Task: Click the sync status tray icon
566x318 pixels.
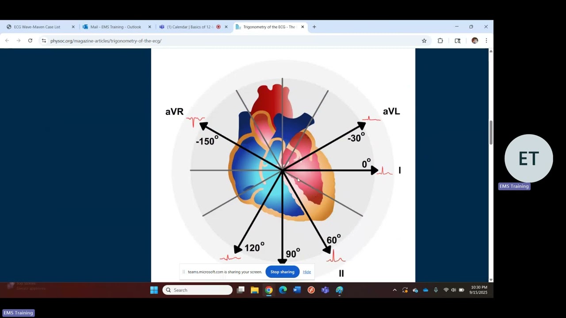Action: click(x=405, y=290)
